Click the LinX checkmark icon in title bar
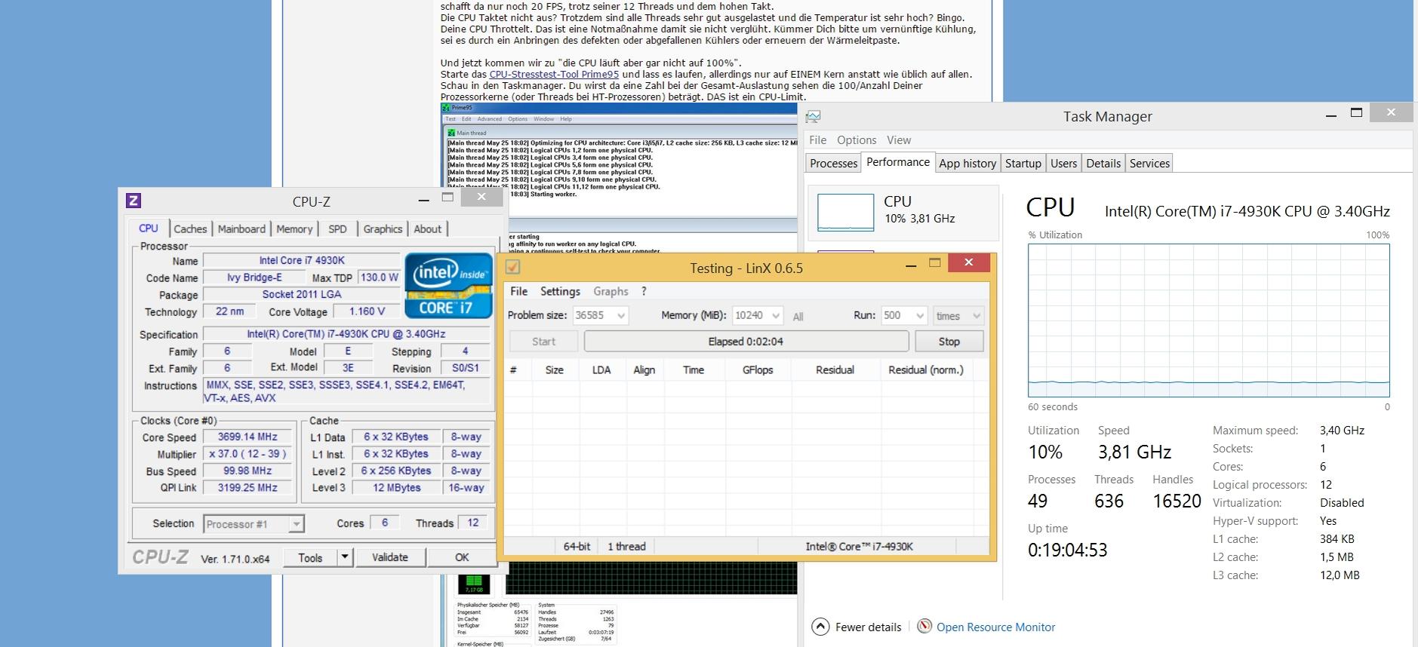The height and width of the screenshot is (647, 1418). (513, 267)
